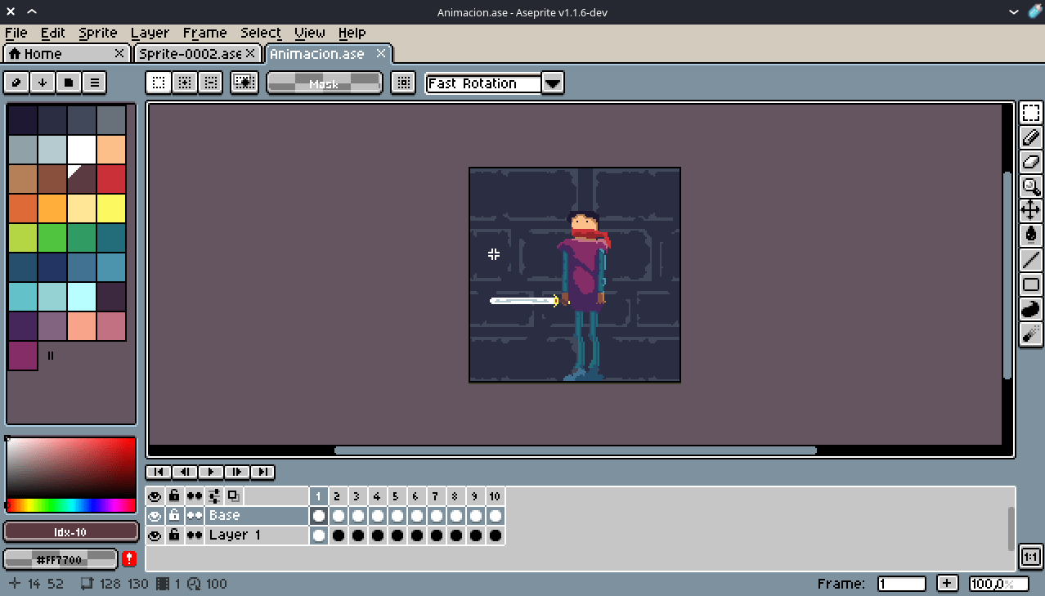Open the Sprite menu
The width and height of the screenshot is (1045, 596).
click(x=97, y=33)
